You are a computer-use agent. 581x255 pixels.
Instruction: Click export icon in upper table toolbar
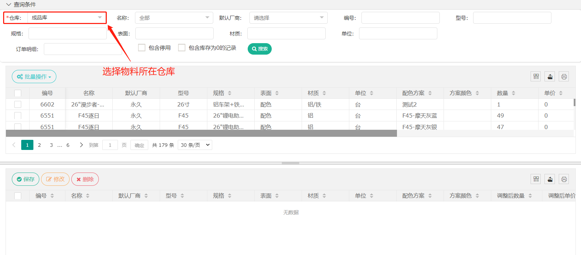(550, 77)
